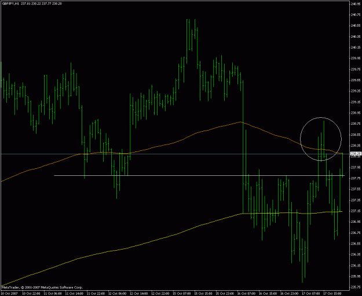Click the 237.15 price scale label
362x296 pixels.
(356, 211)
